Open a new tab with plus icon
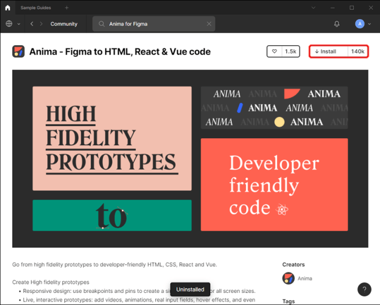 [x=67, y=8]
